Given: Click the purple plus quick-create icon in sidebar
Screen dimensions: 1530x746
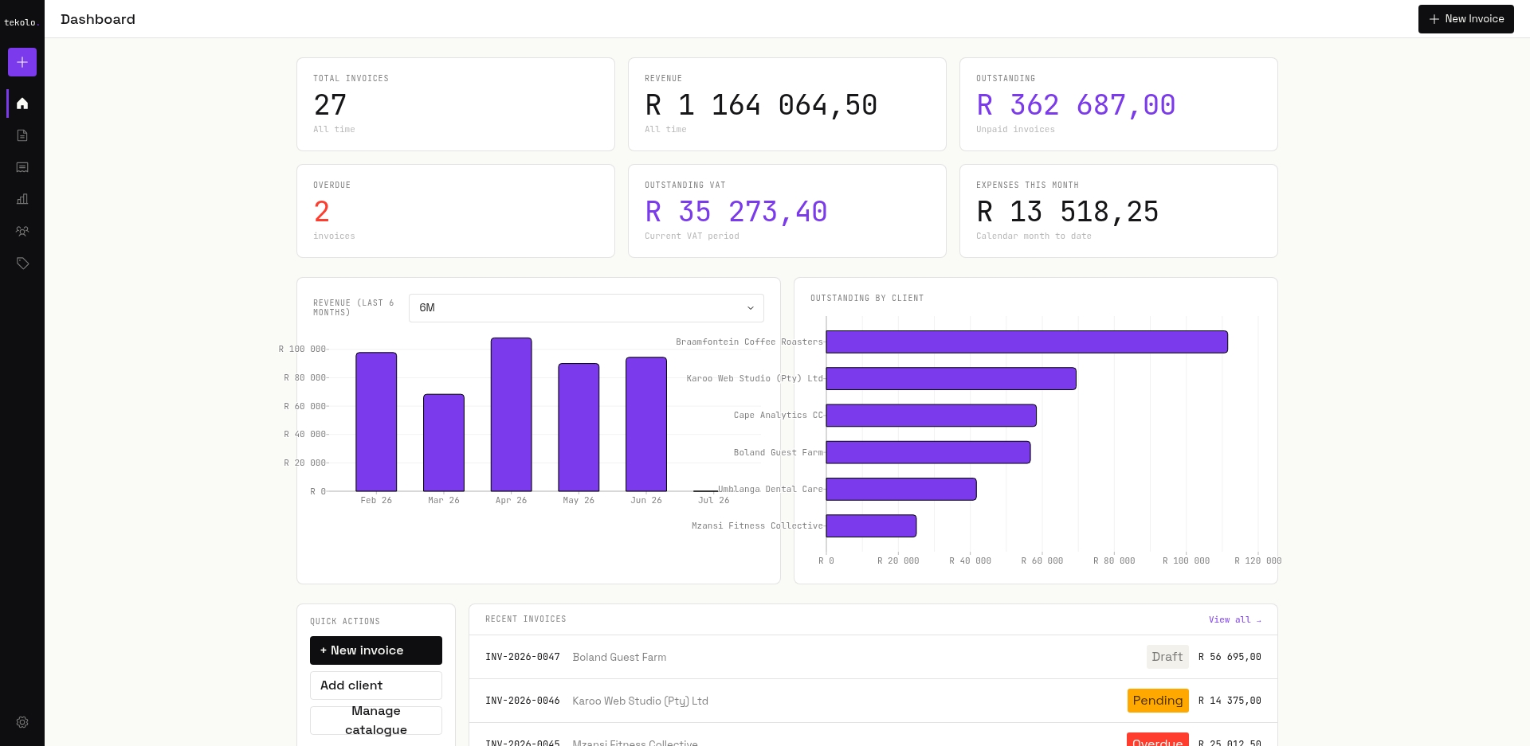Looking at the screenshot, I should pos(22,62).
